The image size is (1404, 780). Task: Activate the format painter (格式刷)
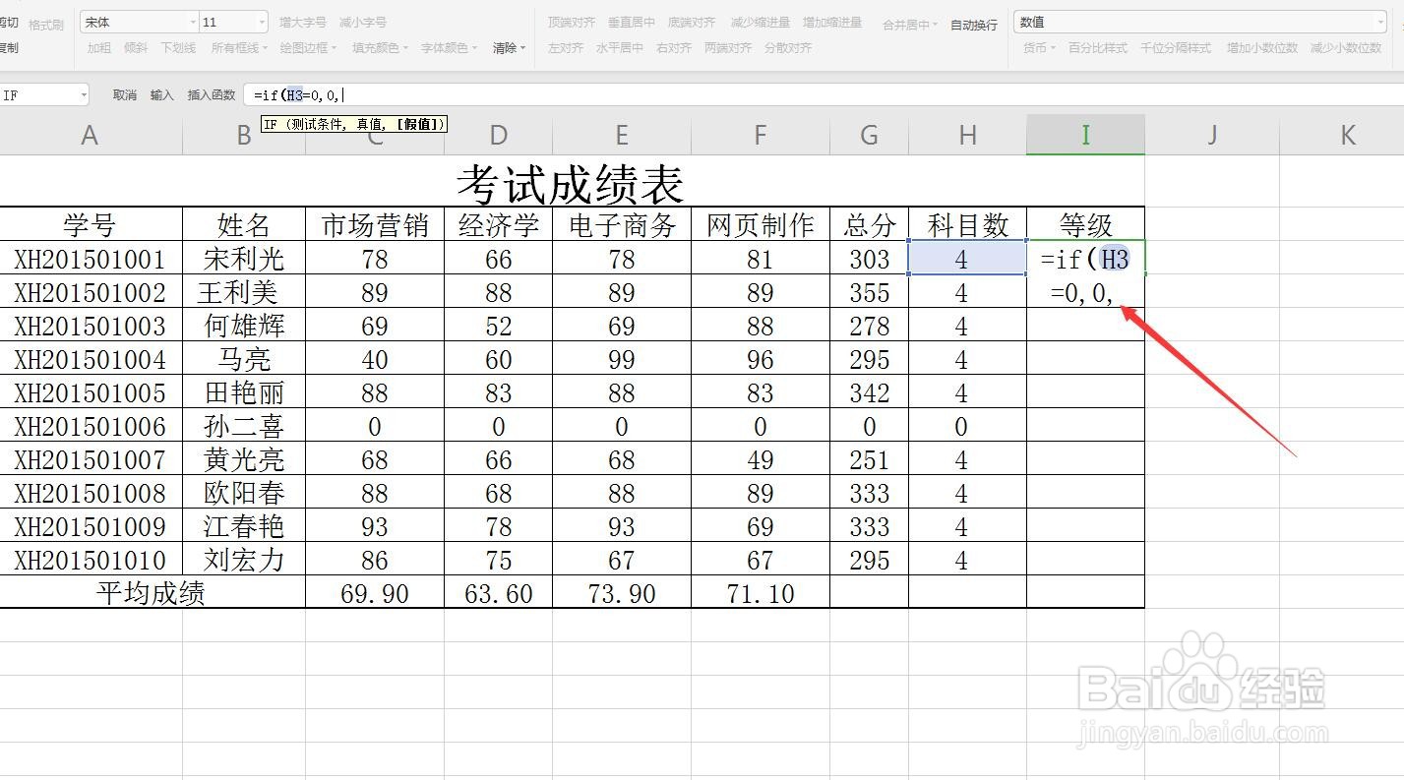point(45,22)
